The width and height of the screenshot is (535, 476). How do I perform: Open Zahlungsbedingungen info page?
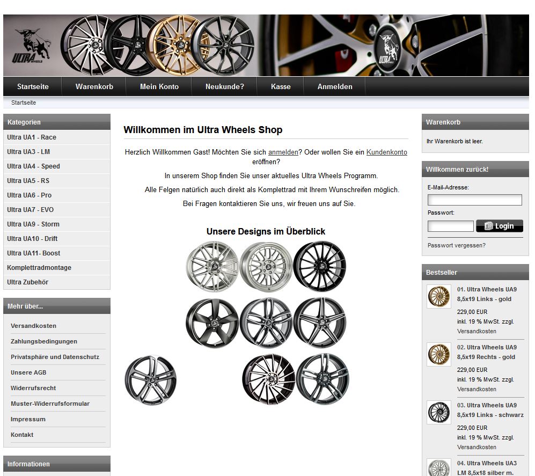[43, 341]
